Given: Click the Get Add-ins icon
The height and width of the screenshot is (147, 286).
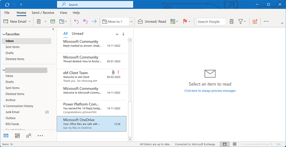Looking at the screenshot, I should click(255, 21).
